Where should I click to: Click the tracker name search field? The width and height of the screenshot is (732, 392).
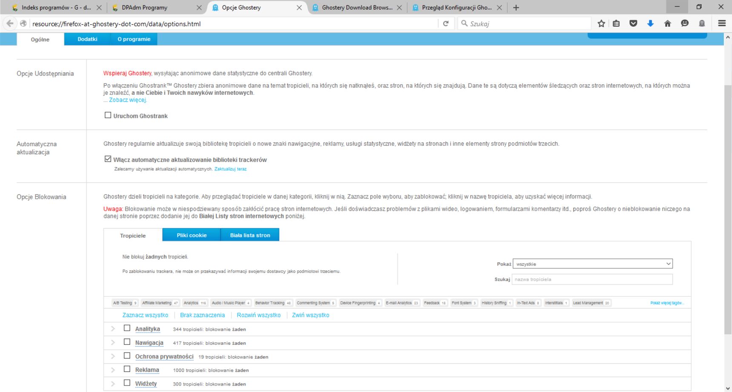click(592, 279)
